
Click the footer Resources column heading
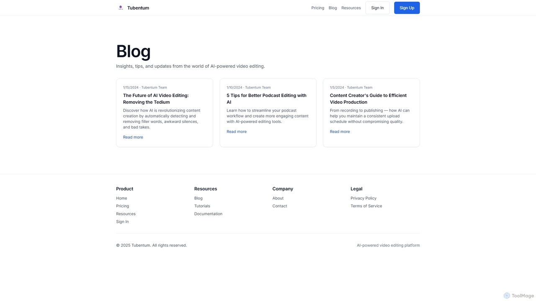pyautogui.click(x=206, y=189)
